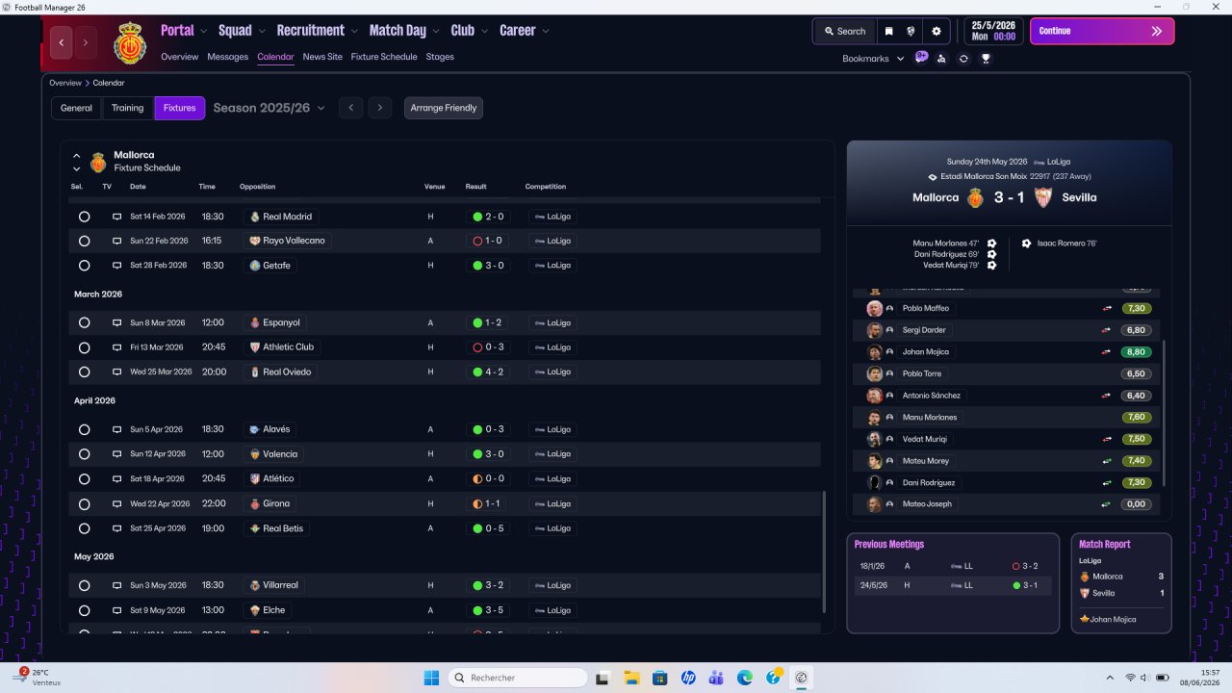Open the Season 2025/26 dropdown
The image size is (1232, 693).
269,108
